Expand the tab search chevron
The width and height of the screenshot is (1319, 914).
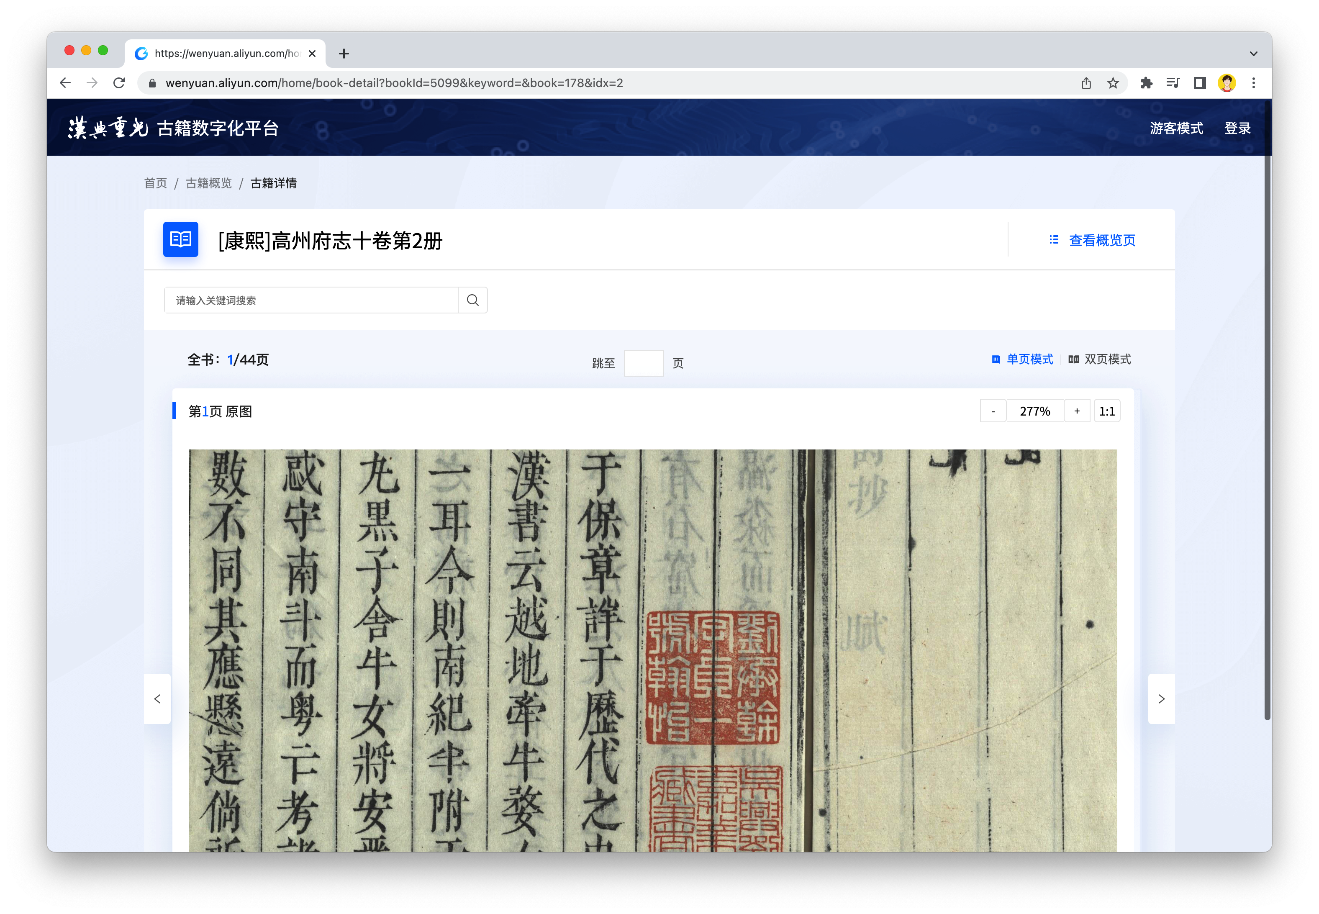(x=1254, y=54)
